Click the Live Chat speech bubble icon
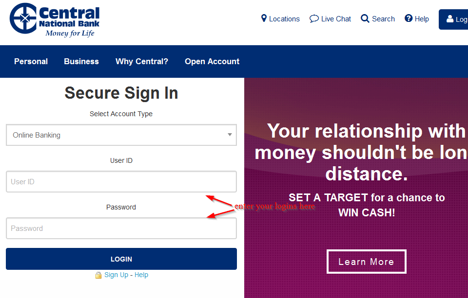This screenshot has height=298, width=468. click(314, 19)
